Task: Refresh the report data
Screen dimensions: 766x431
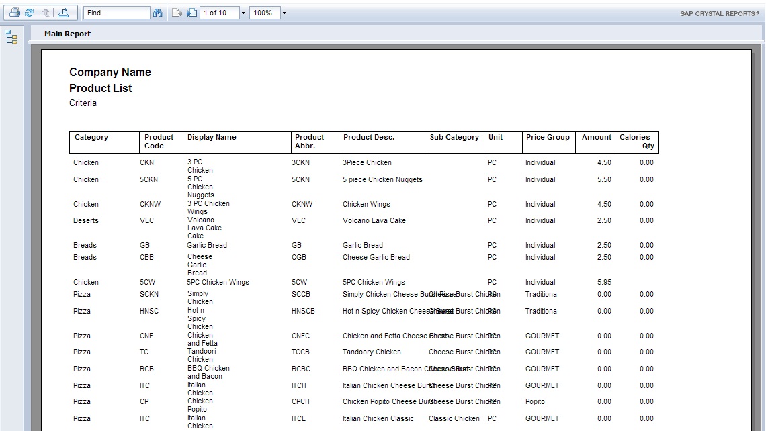Action: pos(30,13)
